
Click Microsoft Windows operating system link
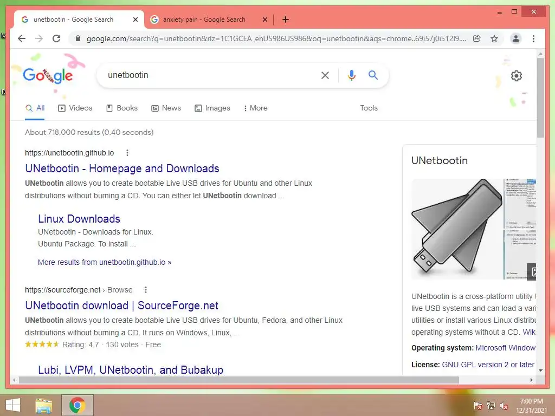506,348
